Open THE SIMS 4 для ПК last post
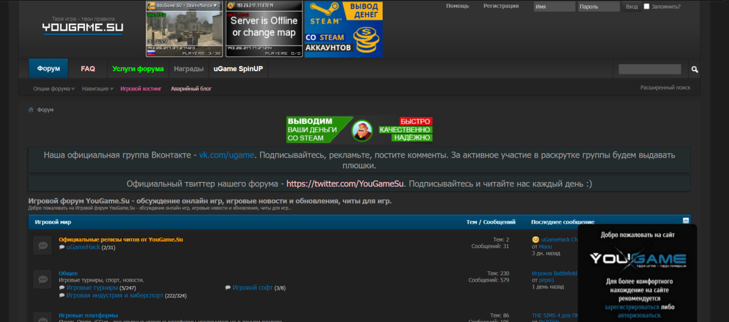The height and width of the screenshot is (322, 729). click(555, 315)
